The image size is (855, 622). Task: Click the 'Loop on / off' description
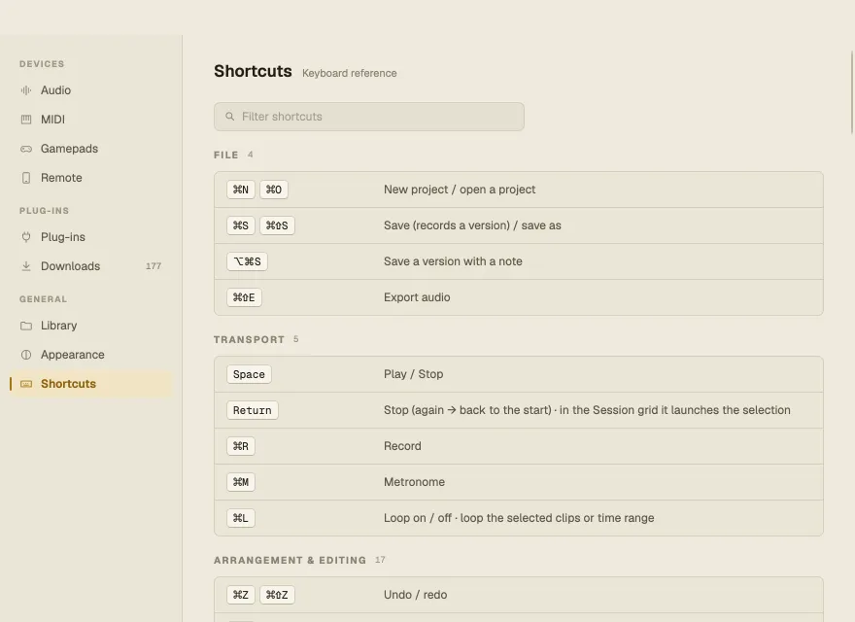click(519, 518)
